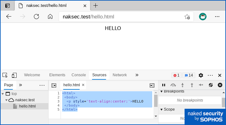Pause script execution
Viewport: 226px width, 125px height.
click(164, 85)
